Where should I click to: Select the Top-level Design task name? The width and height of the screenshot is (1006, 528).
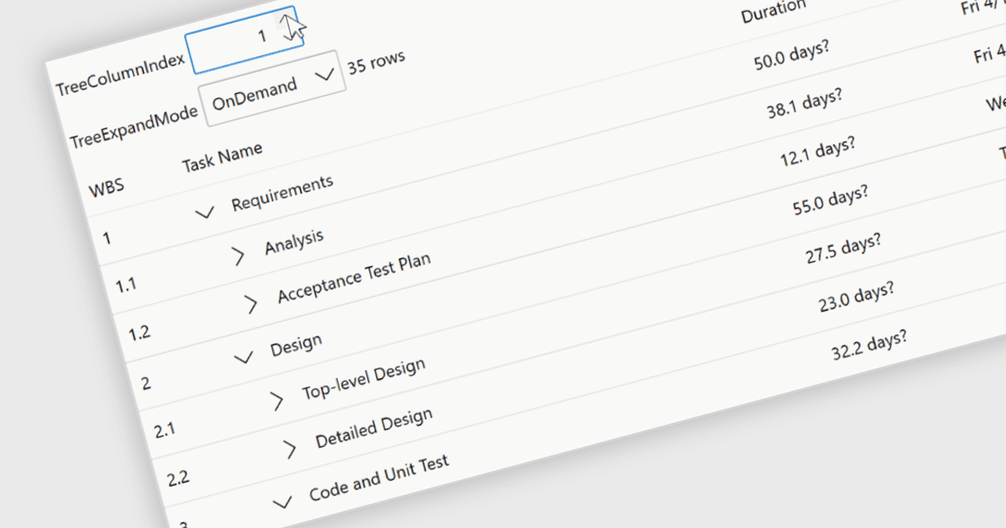click(364, 380)
